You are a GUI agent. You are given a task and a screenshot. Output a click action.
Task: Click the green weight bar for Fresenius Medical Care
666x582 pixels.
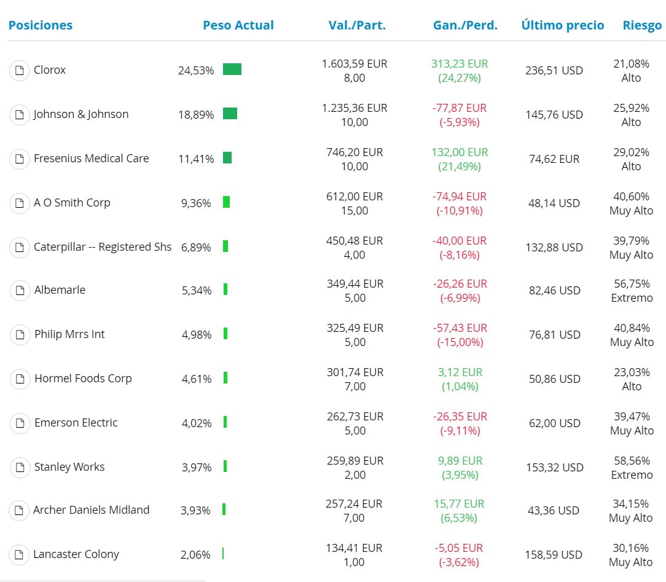227,157
